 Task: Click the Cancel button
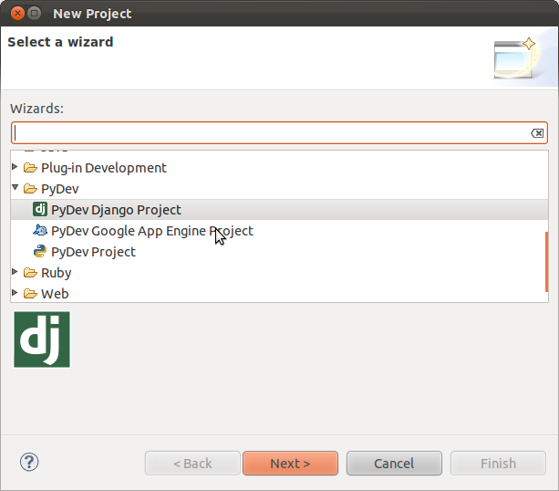coord(394,464)
